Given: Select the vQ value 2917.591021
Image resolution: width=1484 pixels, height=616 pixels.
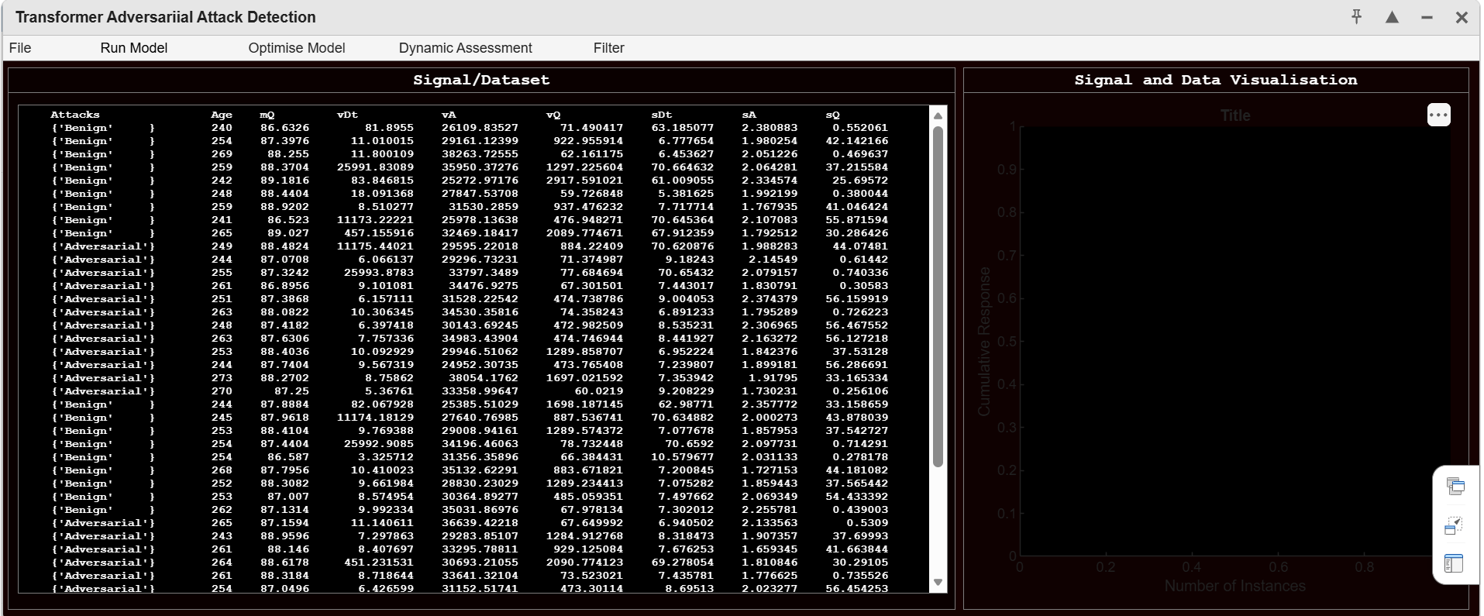Looking at the screenshot, I should (x=584, y=181).
